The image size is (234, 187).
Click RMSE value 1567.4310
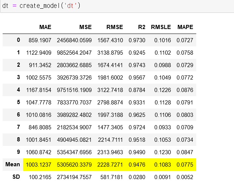tap(110, 40)
